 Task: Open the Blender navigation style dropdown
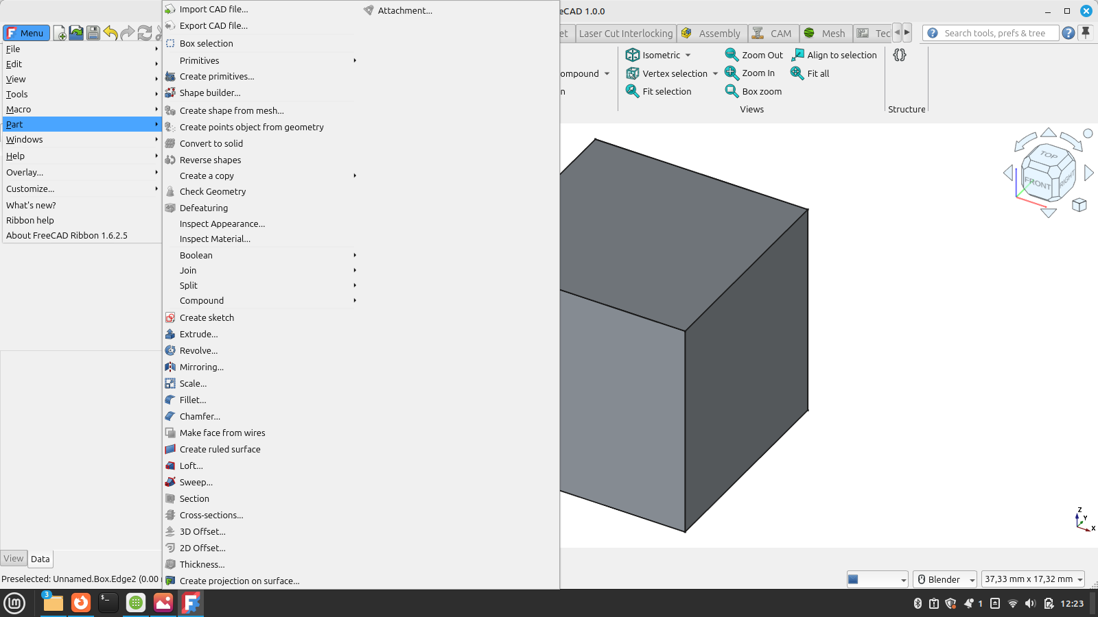pyautogui.click(x=945, y=579)
